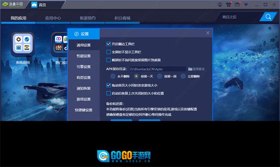Switch to the 积分商城 tab
This screenshot has height=167, width=280.
click(x=123, y=18)
